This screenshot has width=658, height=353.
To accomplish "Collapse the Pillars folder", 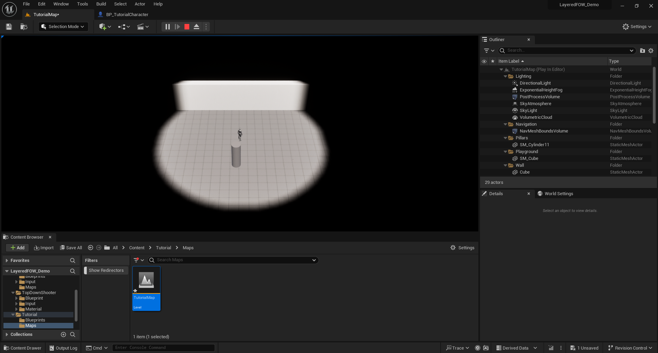I will tap(505, 138).
